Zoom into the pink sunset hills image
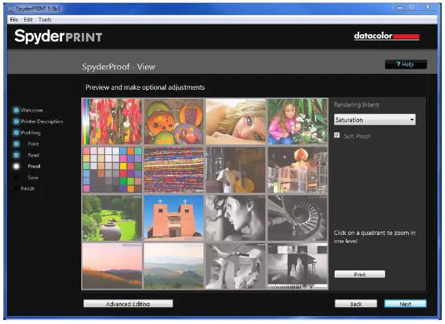445x324 pixels. point(112,266)
